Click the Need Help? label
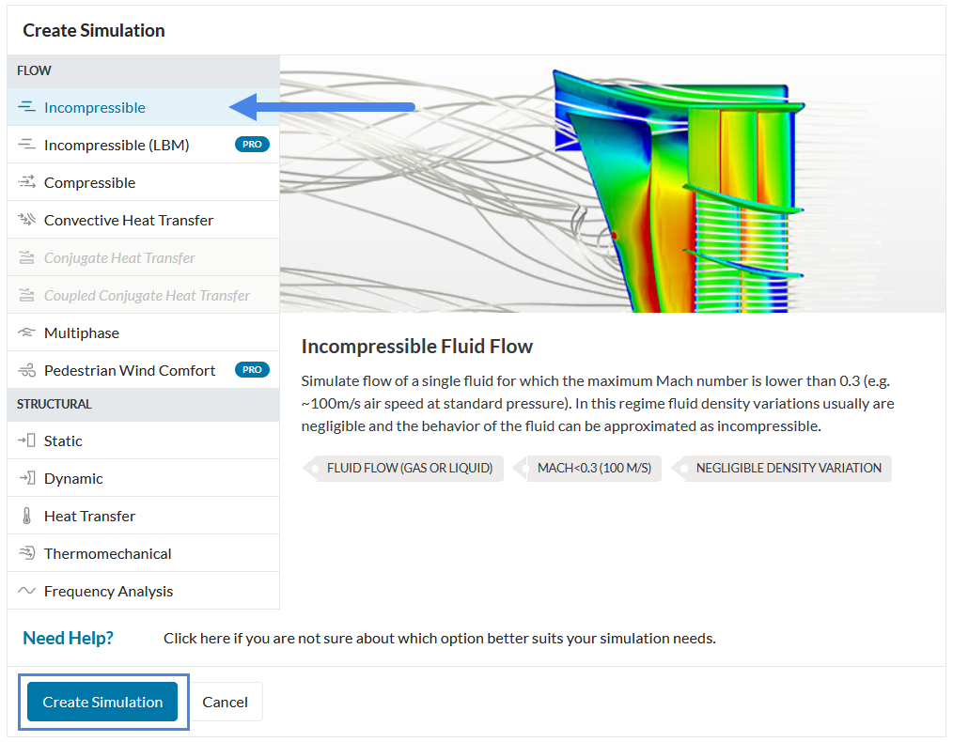This screenshot has height=742, width=953. coord(68,637)
